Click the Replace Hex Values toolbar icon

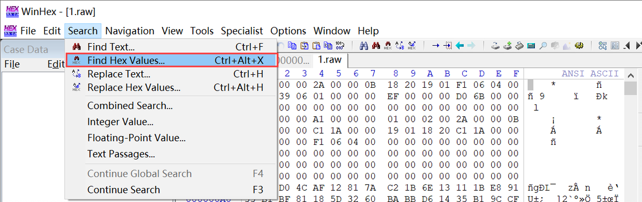pyautogui.click(x=413, y=45)
